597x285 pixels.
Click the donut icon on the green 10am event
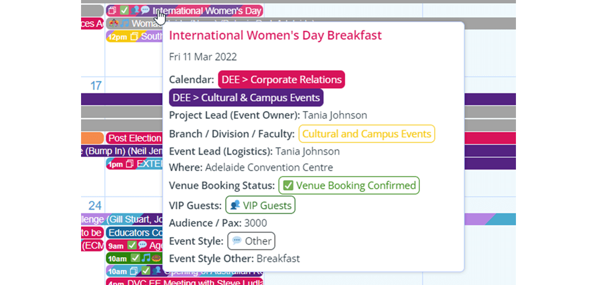(x=156, y=258)
